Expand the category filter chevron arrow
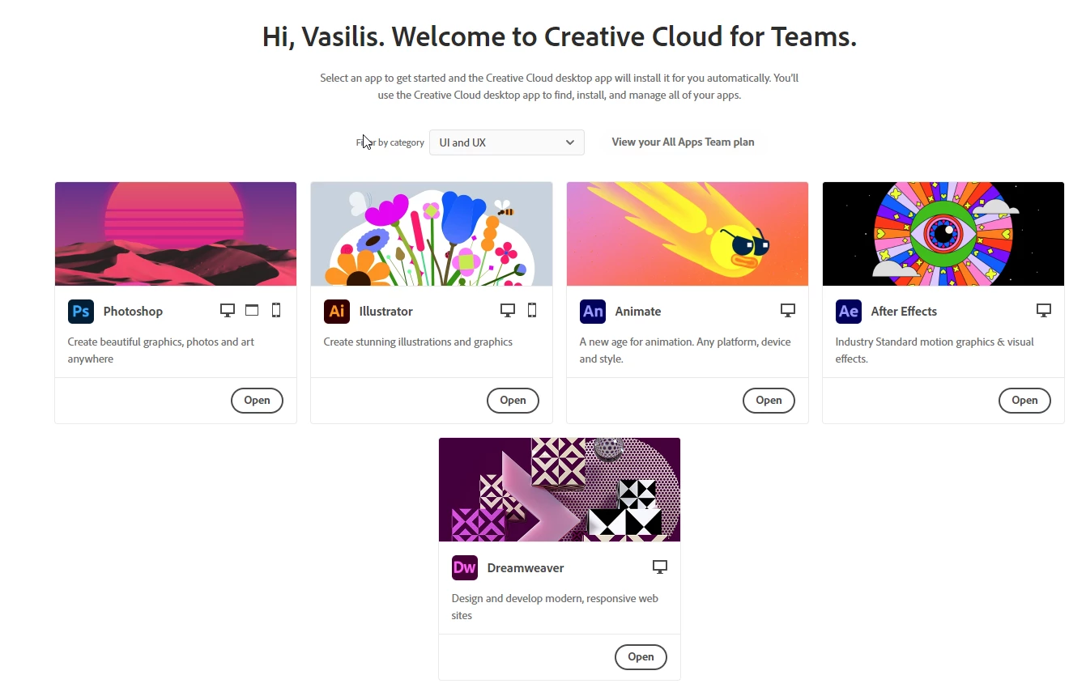 pyautogui.click(x=570, y=142)
